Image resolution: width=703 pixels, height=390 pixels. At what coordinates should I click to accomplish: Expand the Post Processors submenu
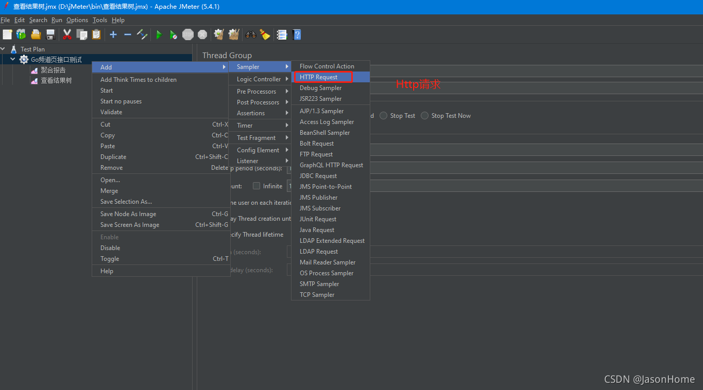click(260, 102)
